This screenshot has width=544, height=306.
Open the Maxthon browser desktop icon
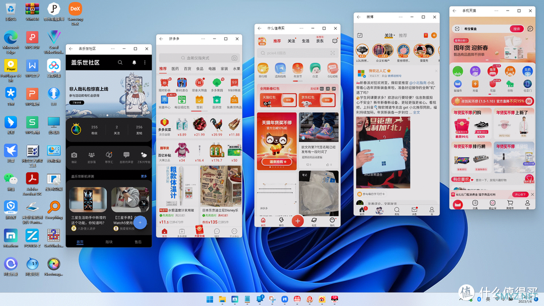(11, 239)
